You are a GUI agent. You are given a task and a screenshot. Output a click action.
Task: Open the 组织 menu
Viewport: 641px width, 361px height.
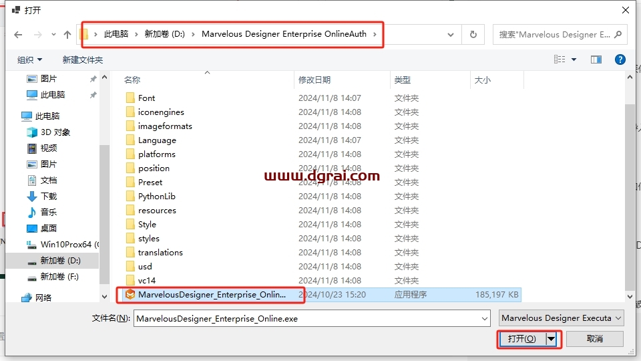pos(29,59)
